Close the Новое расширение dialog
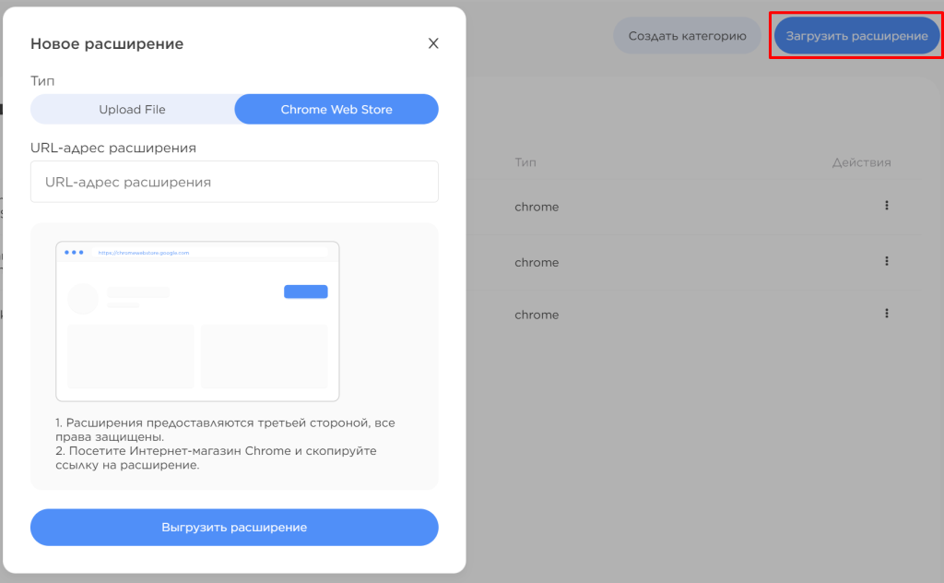 (433, 43)
